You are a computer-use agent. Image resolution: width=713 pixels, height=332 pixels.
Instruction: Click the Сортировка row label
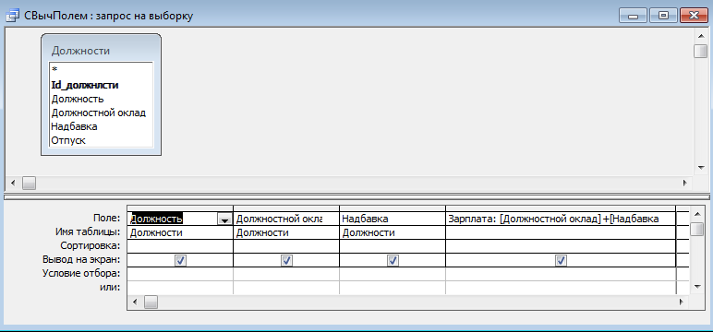91,245
